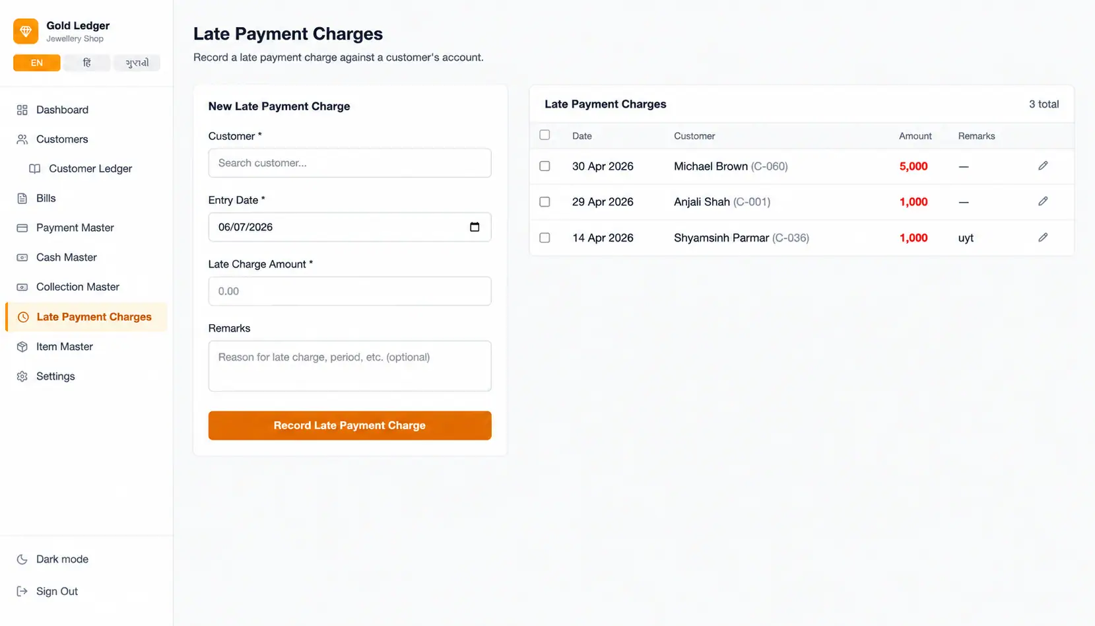Viewport: 1095px width, 626px height.
Task: Focus the Late Charge Amount field
Action: pos(350,291)
